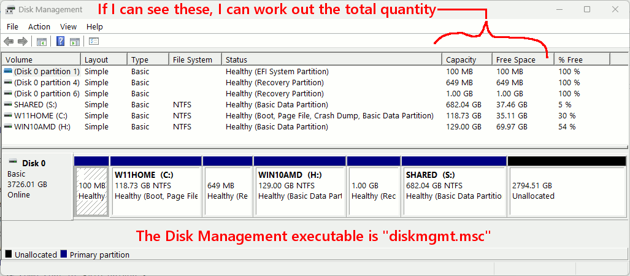This screenshot has width=630, height=276.
Task: Sort by the Free Space column header
Action: coord(523,60)
